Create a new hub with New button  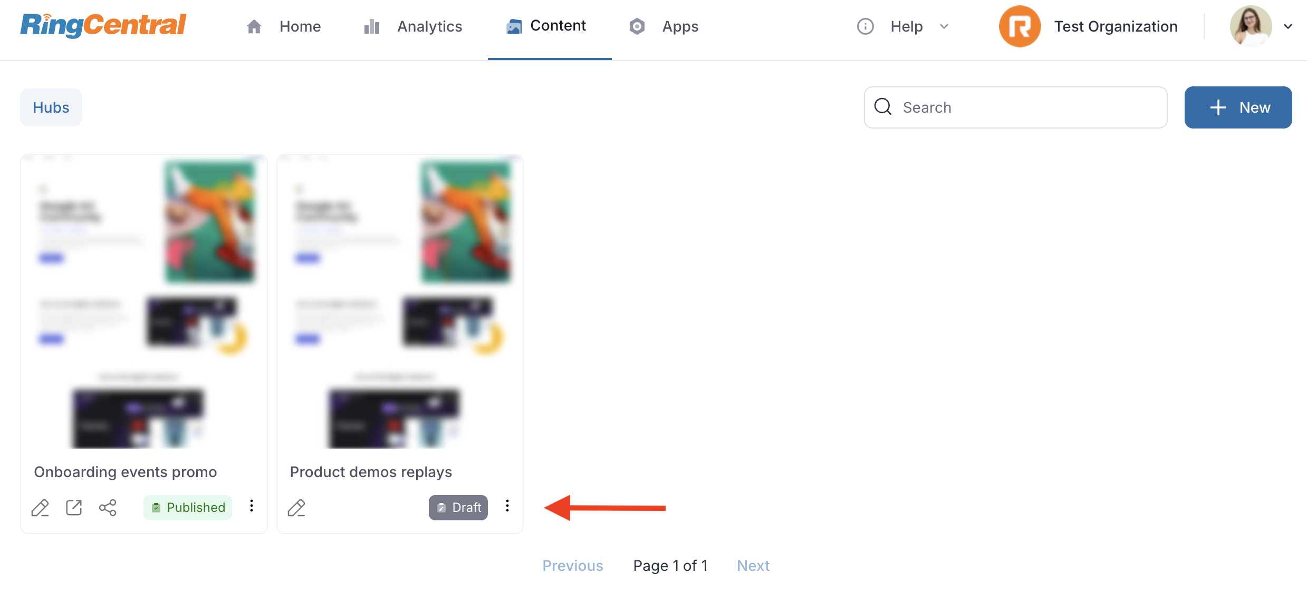pos(1238,107)
